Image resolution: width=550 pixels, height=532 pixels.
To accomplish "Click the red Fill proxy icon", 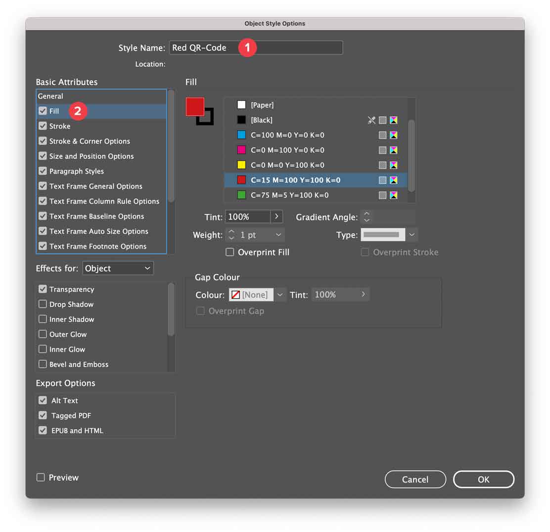I will tap(194, 106).
